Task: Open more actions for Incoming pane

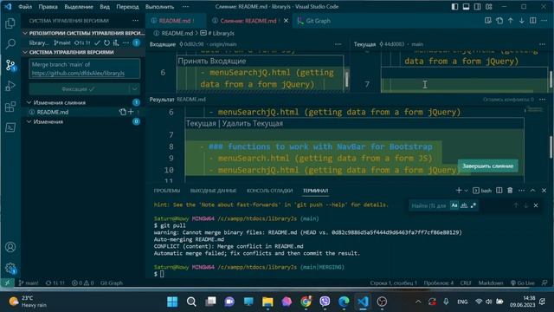Action: pos(338,44)
